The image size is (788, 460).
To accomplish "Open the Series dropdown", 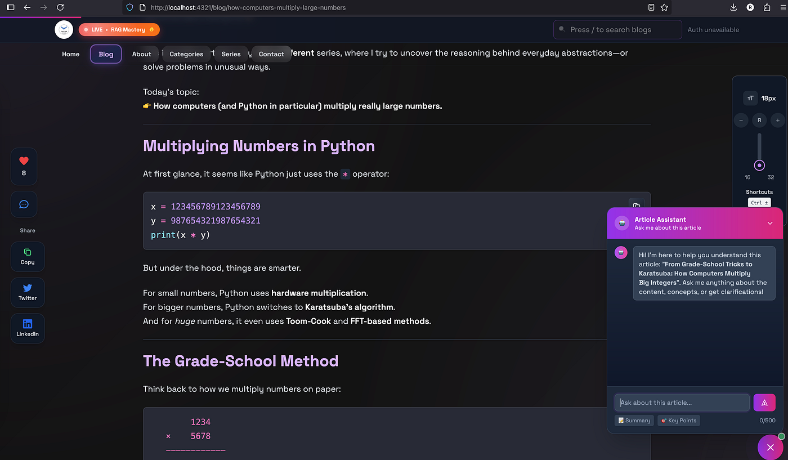I will [x=231, y=54].
